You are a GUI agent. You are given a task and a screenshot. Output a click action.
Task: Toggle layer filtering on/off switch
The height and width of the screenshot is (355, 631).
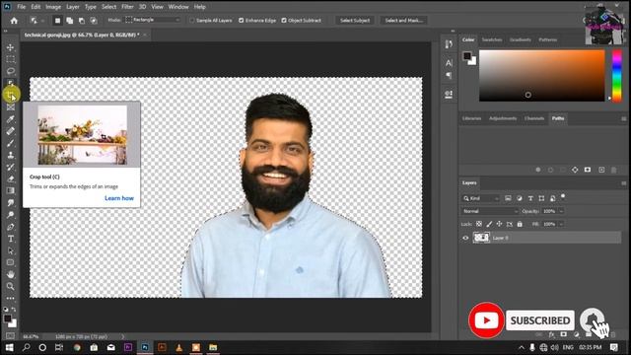click(563, 196)
